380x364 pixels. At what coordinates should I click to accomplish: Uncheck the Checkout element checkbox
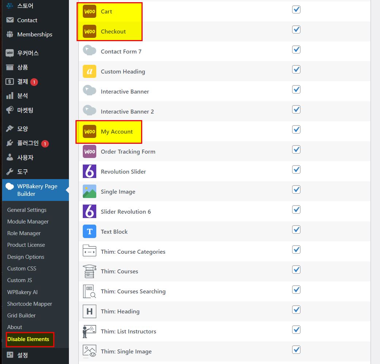[x=296, y=29]
